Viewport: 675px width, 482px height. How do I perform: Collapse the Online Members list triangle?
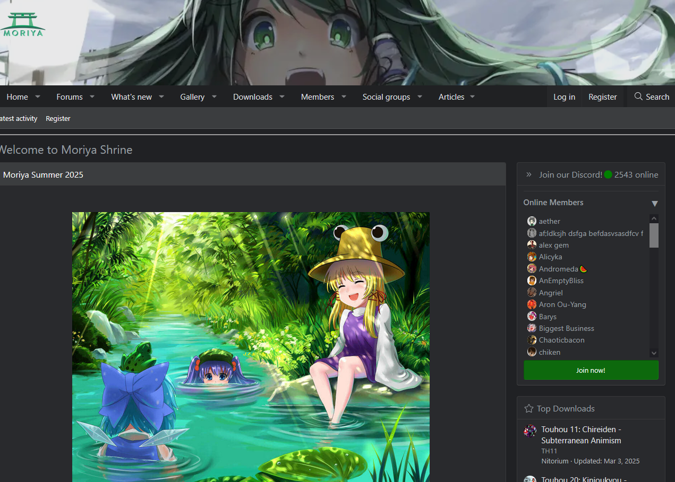pos(655,204)
